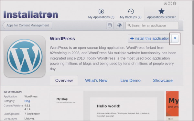The height and width of the screenshot is (121, 194).
Task: Open My Backups (2) tab
Action: (x=131, y=14)
